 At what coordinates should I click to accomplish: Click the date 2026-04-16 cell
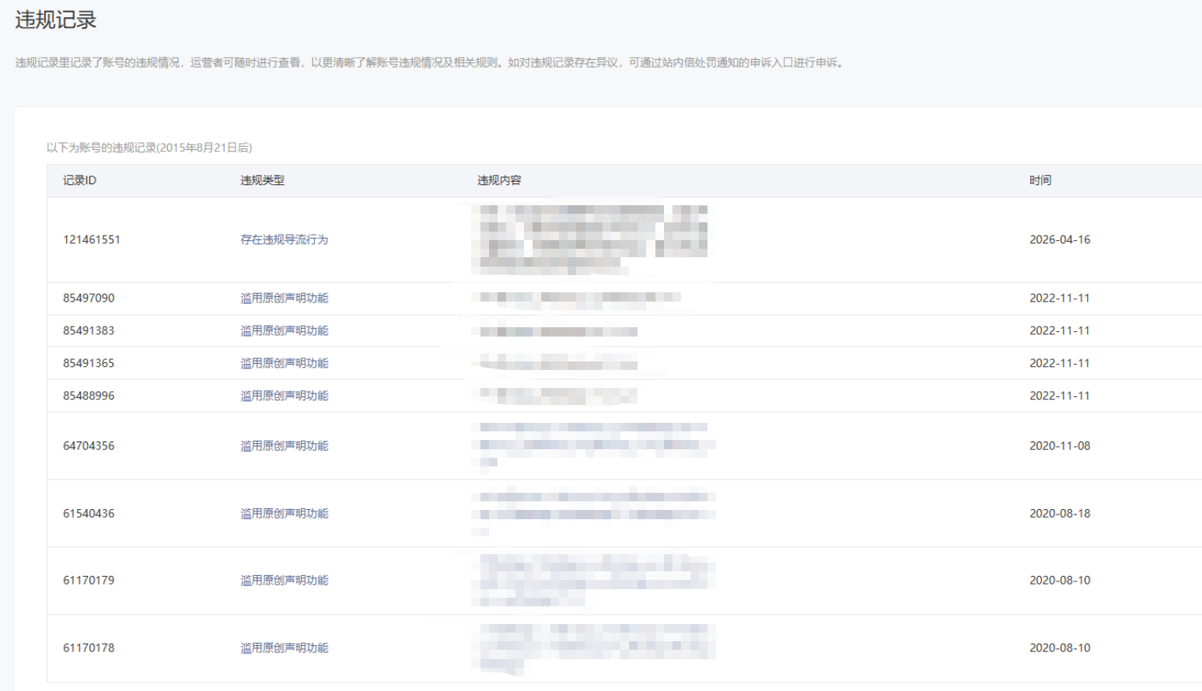coord(1060,239)
